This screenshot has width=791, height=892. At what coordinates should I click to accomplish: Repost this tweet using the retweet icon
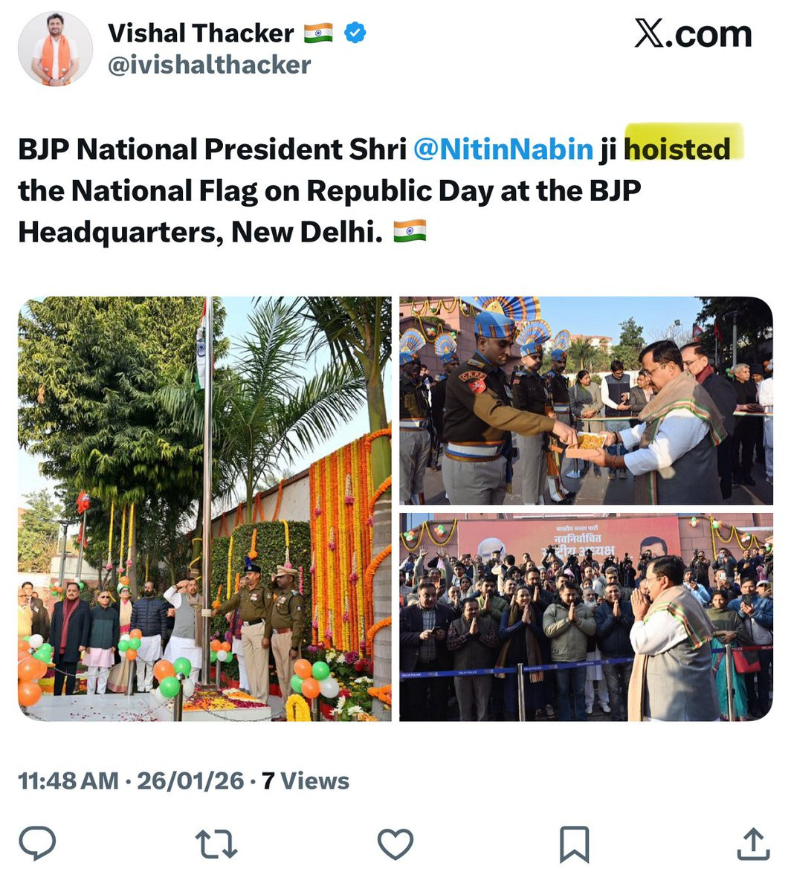(x=216, y=844)
